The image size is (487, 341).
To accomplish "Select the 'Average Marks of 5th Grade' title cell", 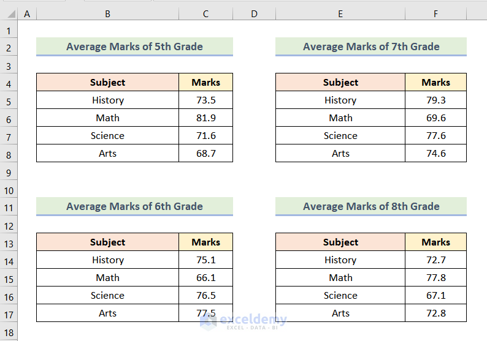I will click(x=134, y=47).
